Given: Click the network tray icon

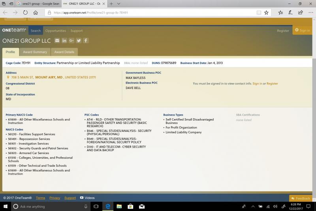Looking at the screenshot, I should (x=268, y=206).
